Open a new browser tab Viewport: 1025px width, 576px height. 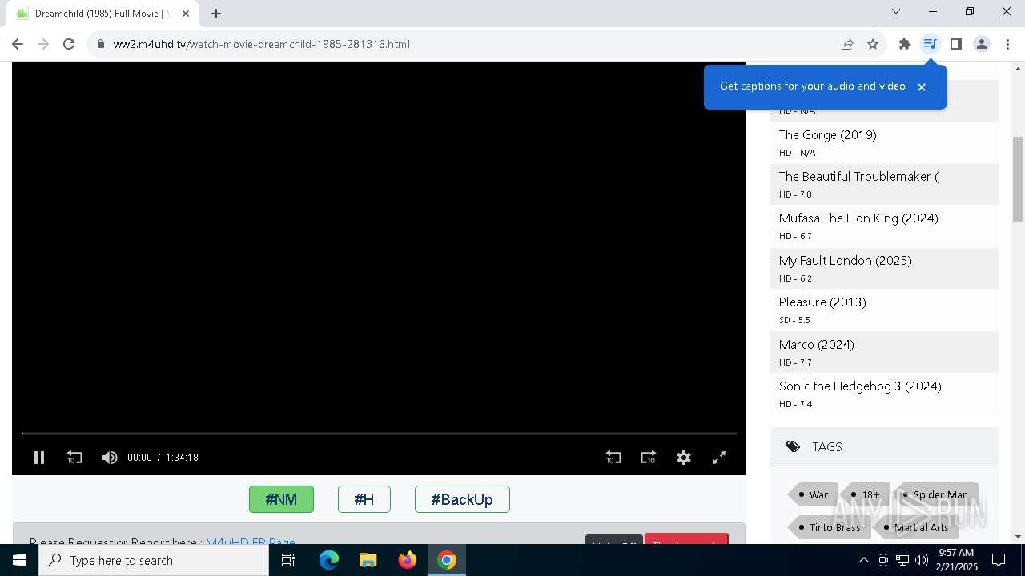pyautogui.click(x=216, y=14)
